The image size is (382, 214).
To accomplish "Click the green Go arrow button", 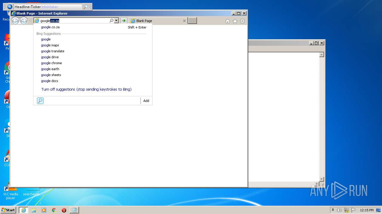I will (x=124, y=21).
